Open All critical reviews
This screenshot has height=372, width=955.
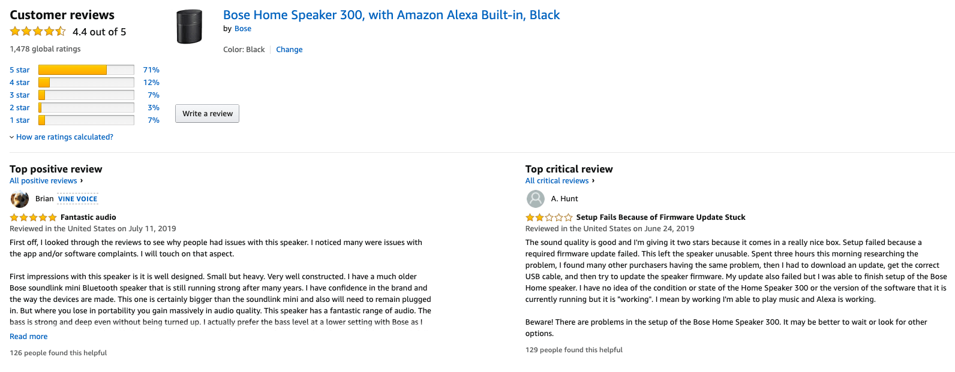pyautogui.click(x=557, y=180)
